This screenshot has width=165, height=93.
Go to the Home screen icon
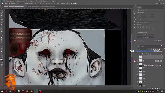pos(2,4)
